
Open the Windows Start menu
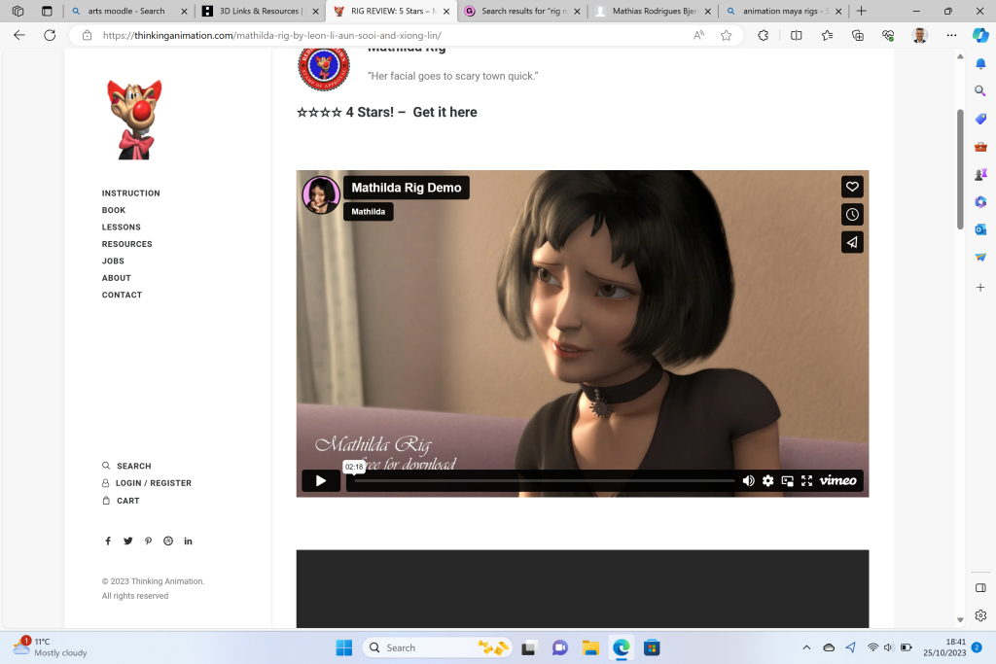344,647
